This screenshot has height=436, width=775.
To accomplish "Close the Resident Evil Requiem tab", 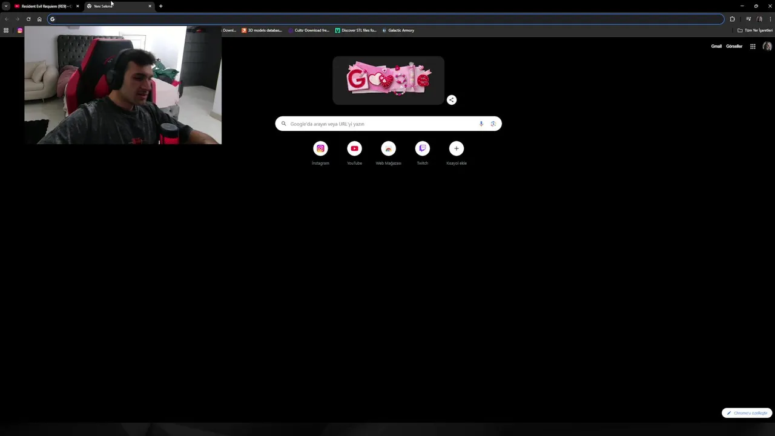I will [77, 6].
